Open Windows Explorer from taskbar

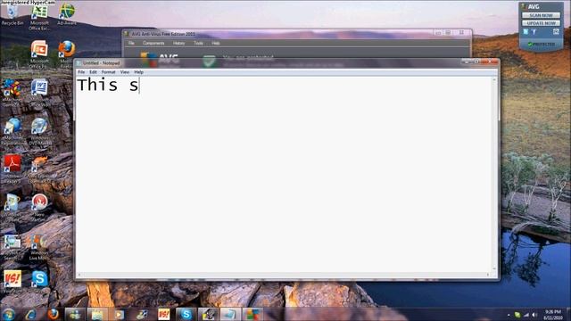pos(97,314)
